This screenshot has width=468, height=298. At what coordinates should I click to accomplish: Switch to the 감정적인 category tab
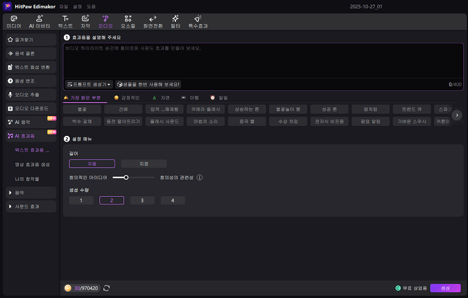(x=126, y=98)
